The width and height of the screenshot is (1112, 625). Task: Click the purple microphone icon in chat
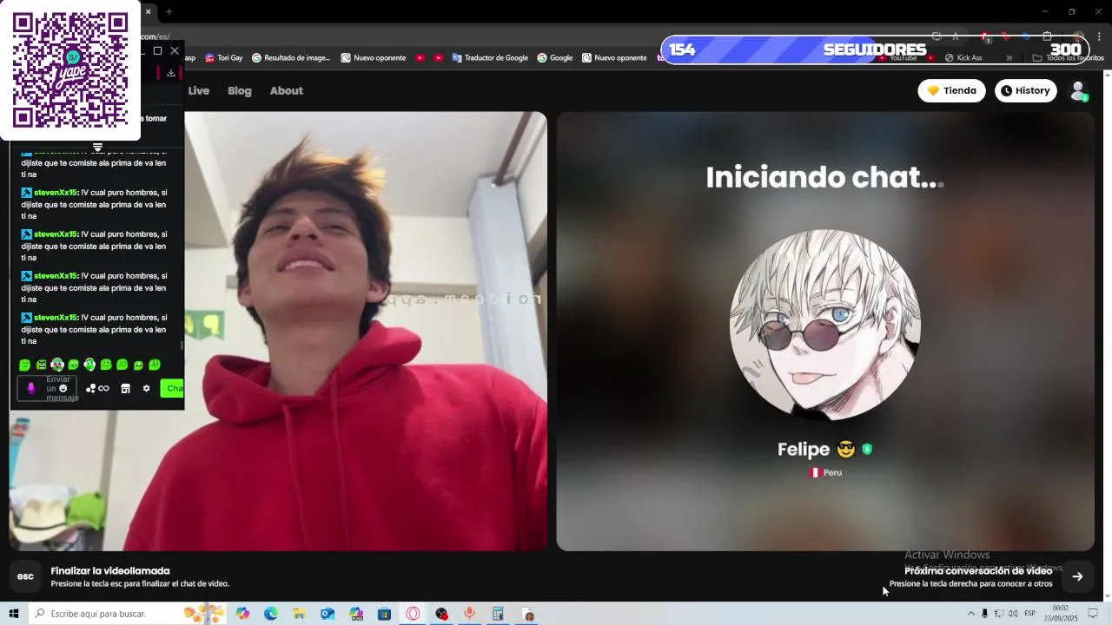(x=31, y=388)
